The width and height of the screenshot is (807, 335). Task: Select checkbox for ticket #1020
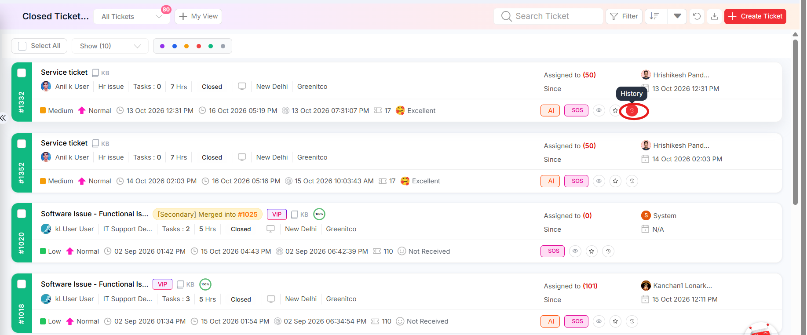click(22, 214)
